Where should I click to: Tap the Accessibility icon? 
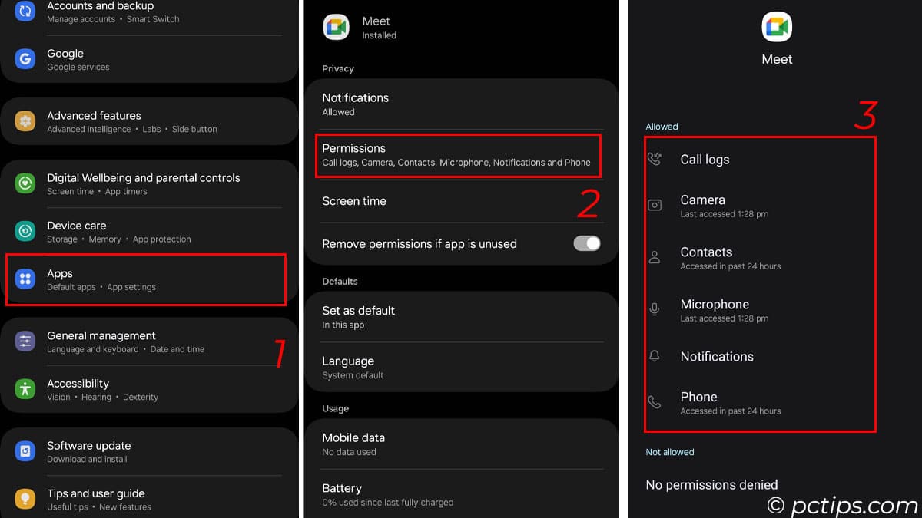tap(25, 389)
